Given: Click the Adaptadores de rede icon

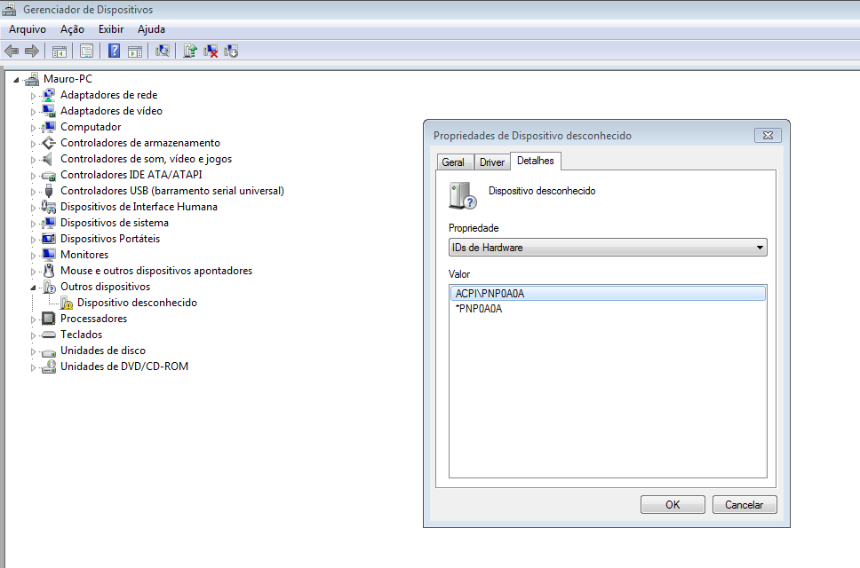Looking at the screenshot, I should point(49,95).
